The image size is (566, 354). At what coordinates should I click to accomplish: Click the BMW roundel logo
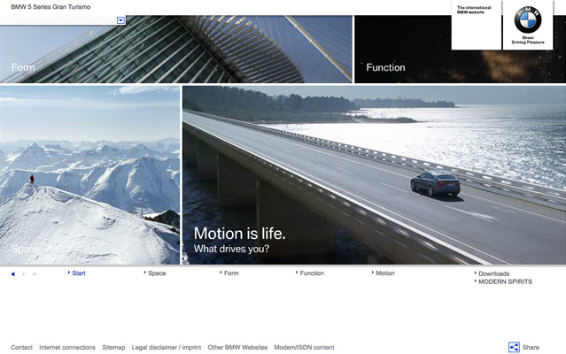(528, 20)
